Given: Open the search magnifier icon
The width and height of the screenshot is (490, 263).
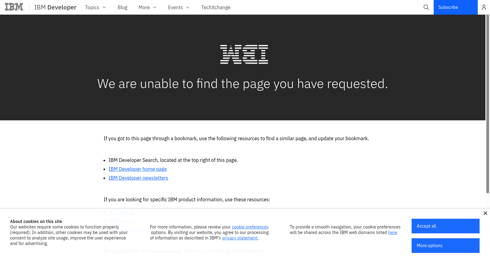Looking at the screenshot, I should pyautogui.click(x=426, y=7).
